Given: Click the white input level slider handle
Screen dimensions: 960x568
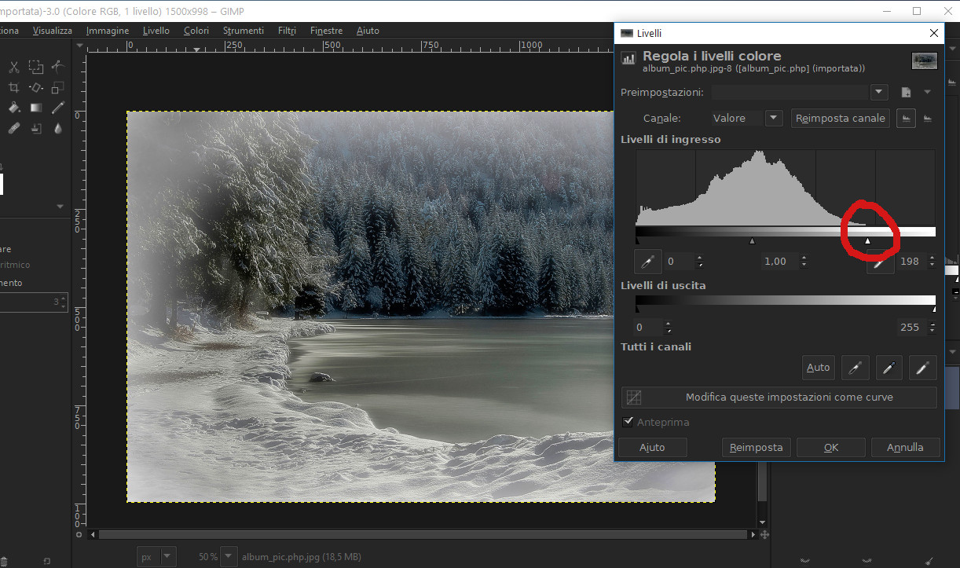Looking at the screenshot, I should (867, 241).
